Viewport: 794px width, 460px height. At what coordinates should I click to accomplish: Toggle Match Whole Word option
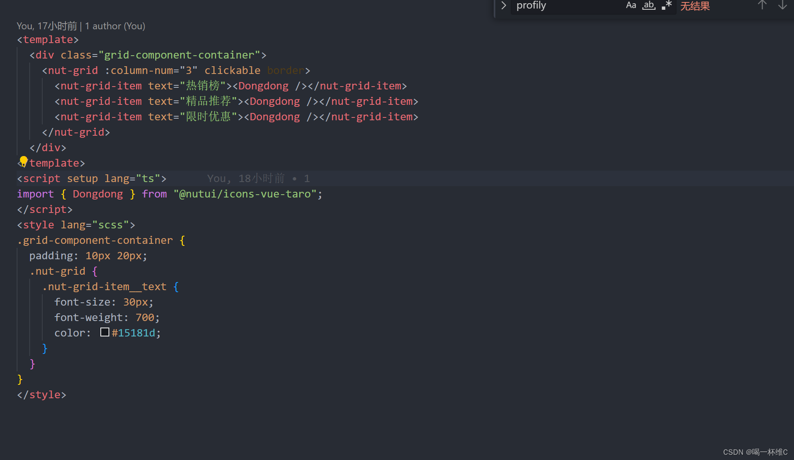tap(649, 6)
